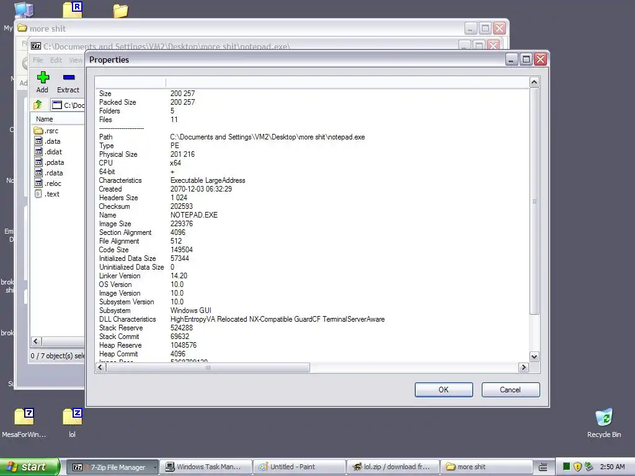Open the View menu in 7-Zip
The width and height of the screenshot is (635, 476).
pyautogui.click(x=76, y=60)
